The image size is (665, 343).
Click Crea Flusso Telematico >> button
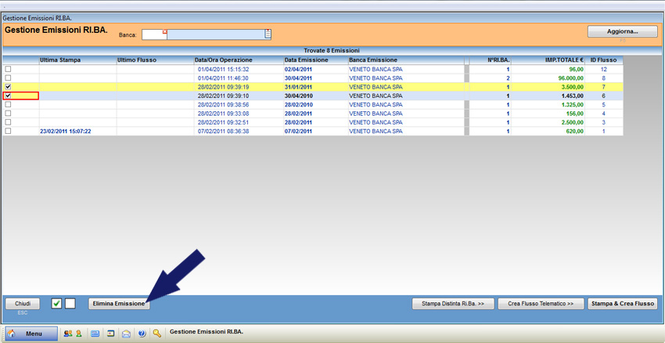point(540,304)
